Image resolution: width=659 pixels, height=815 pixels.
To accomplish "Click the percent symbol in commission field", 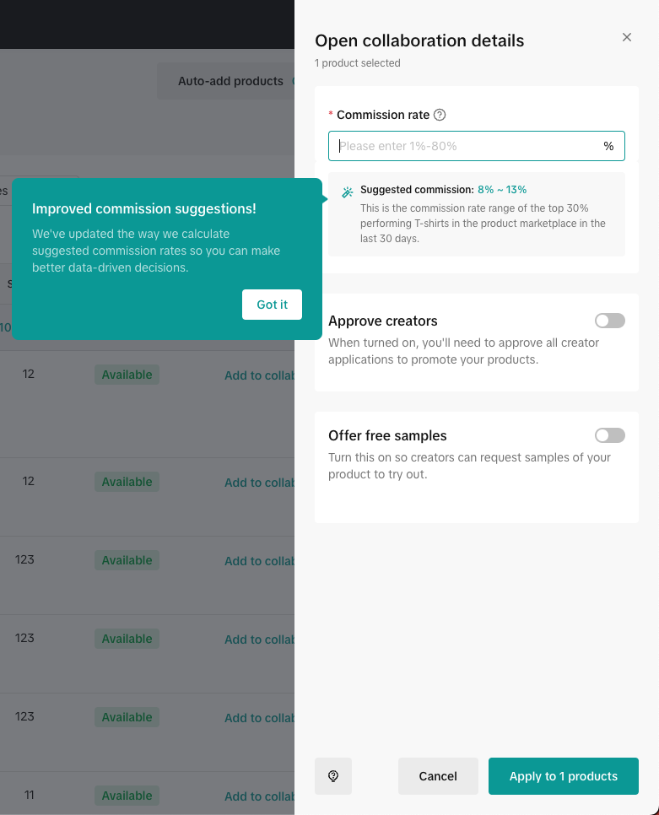I will point(608,146).
